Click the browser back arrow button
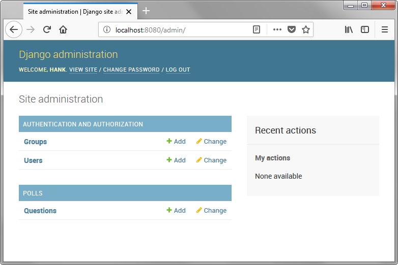The width and height of the screenshot is (398, 265). [14, 29]
